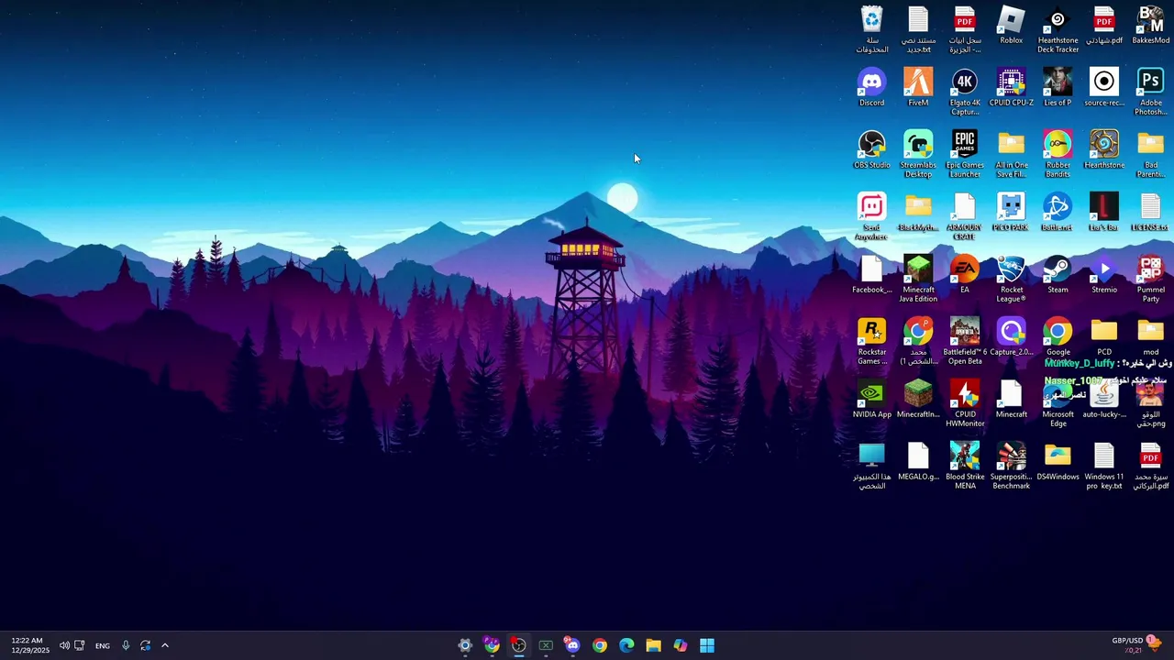1174x660 pixels.
Task: Open the network status tray icon
Action: pyautogui.click(x=79, y=645)
